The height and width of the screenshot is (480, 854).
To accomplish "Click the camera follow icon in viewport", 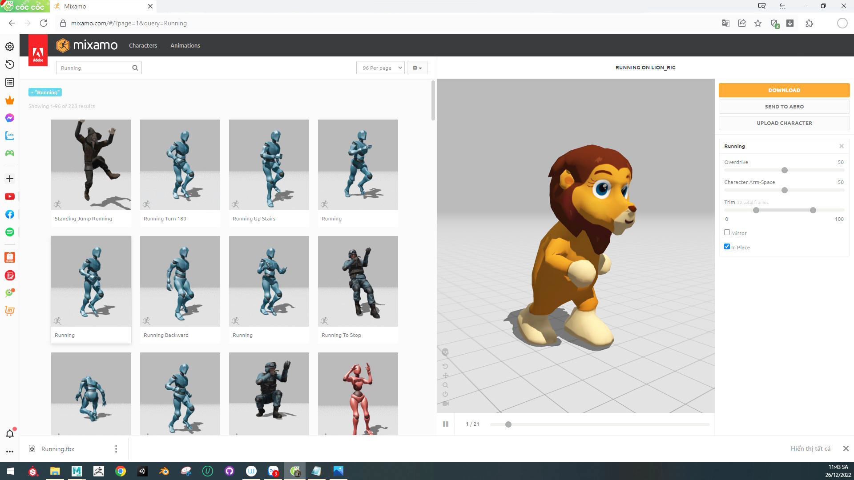I will coord(446,404).
